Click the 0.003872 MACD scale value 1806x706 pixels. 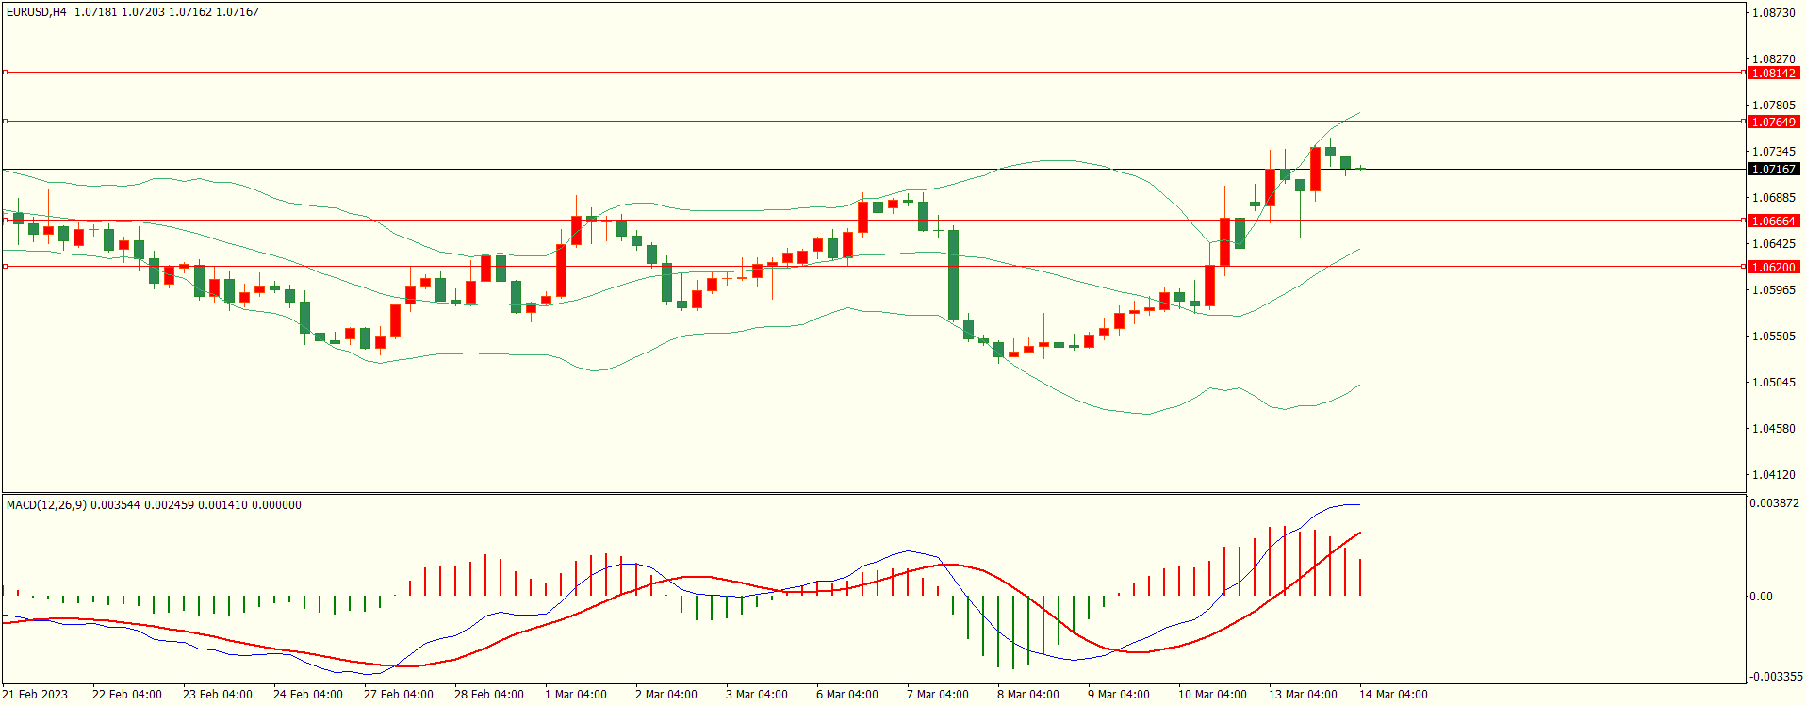click(x=1774, y=503)
